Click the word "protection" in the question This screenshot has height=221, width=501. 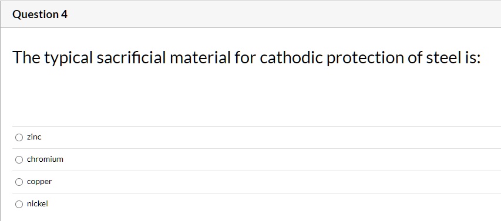click(x=364, y=59)
